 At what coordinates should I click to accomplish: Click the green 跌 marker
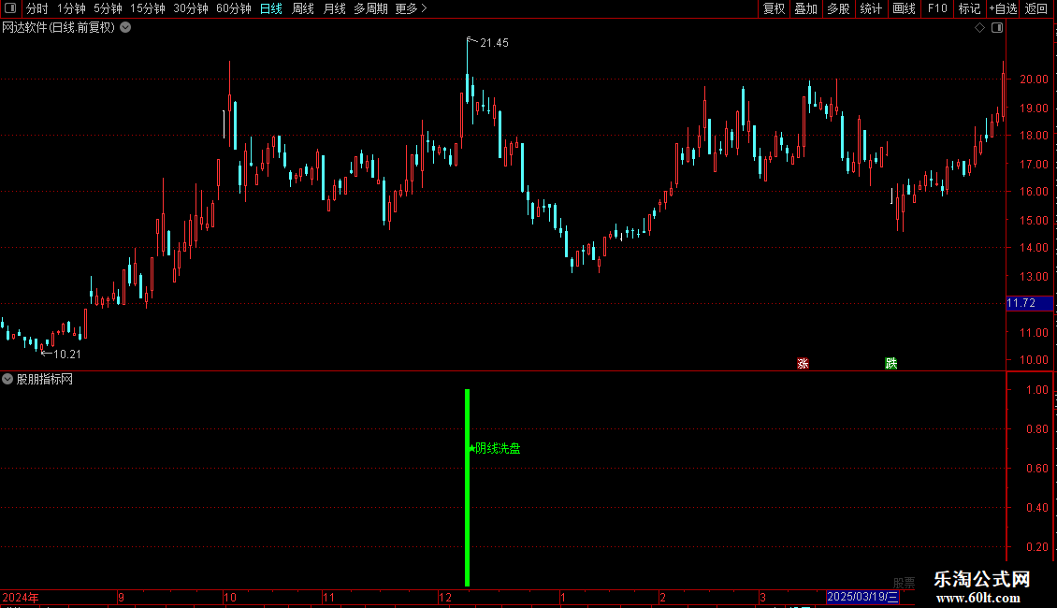891,363
